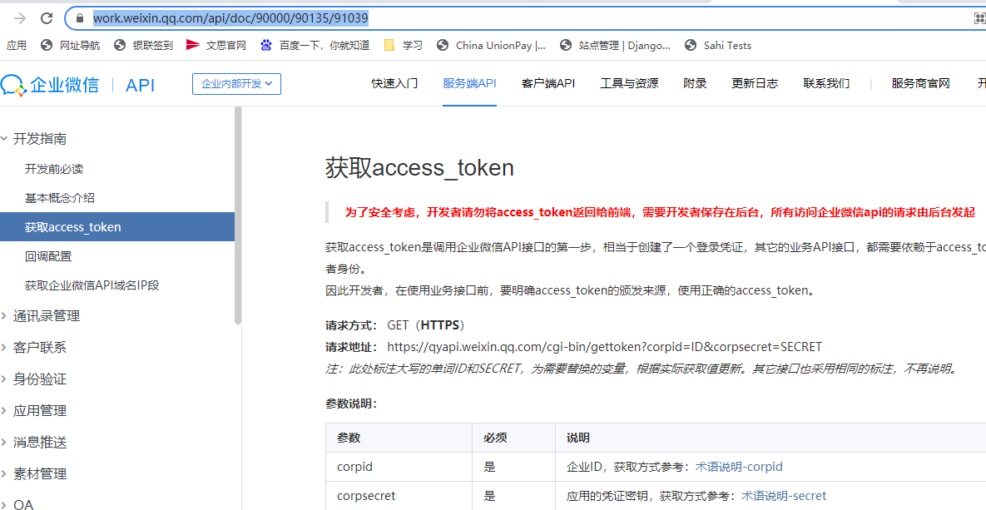Open 联系我们 in the nav

pos(826,83)
